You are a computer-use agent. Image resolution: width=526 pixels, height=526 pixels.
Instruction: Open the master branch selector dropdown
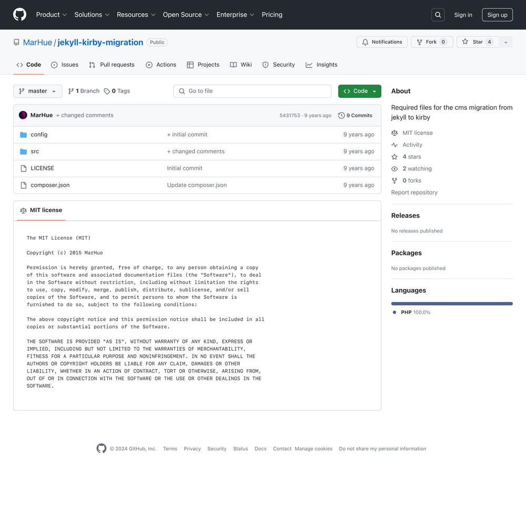coord(37,91)
